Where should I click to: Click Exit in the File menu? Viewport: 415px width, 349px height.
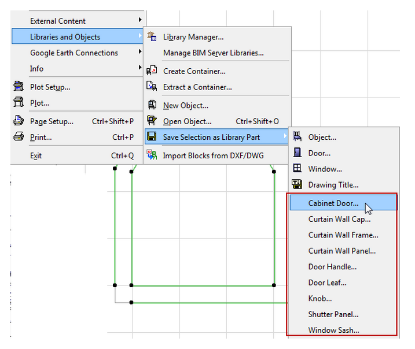coord(36,155)
